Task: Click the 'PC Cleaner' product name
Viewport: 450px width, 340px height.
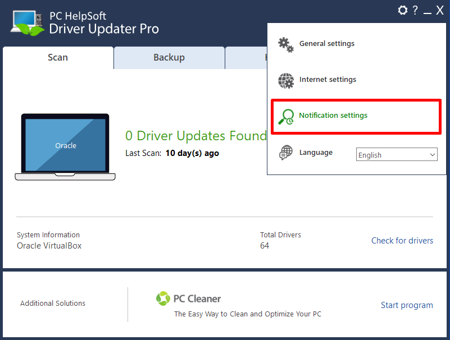Action: pos(197,298)
